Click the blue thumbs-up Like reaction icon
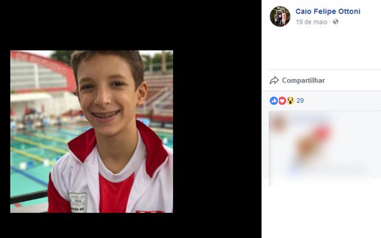381x238 pixels. (274, 101)
